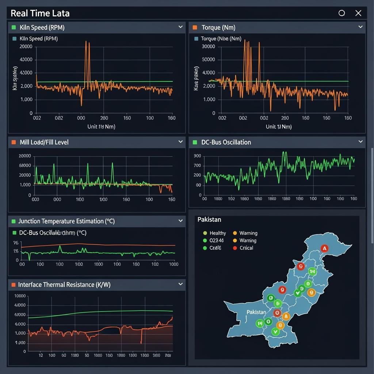This screenshot has height=374, width=374.
Task: Click the "Pakistan" label on the map
Action: (x=256, y=312)
